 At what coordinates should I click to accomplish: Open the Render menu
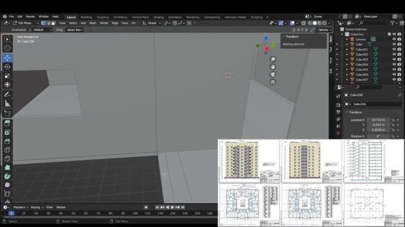coord(30,16)
